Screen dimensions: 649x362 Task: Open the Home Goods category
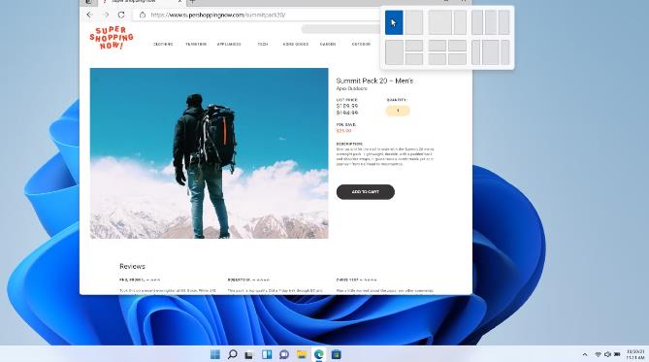coord(296,44)
